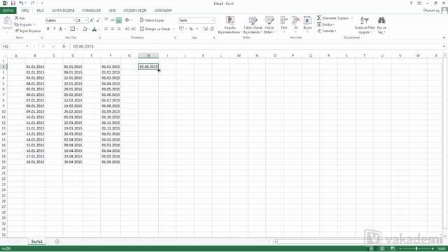448x252 pixels.
Task: Open the Calibri font name dropdown
Action: click(74, 20)
